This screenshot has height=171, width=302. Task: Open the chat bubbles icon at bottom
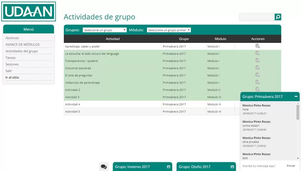point(104,166)
